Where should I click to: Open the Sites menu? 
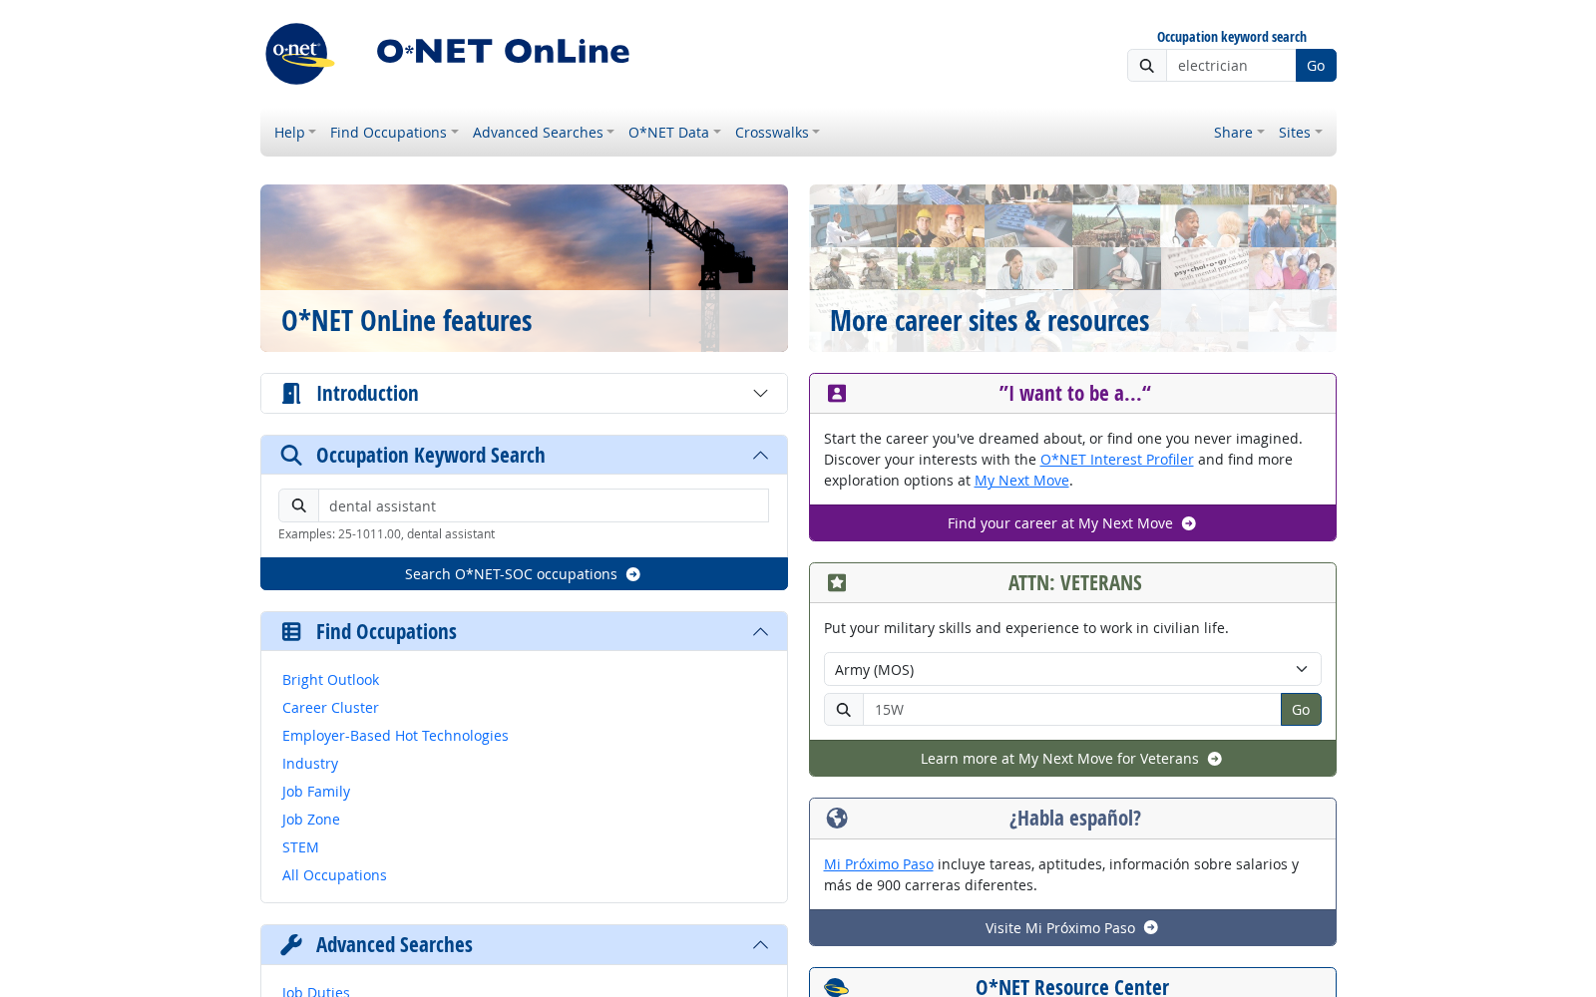tap(1300, 133)
